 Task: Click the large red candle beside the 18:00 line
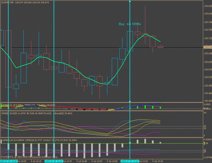(x=8, y=59)
